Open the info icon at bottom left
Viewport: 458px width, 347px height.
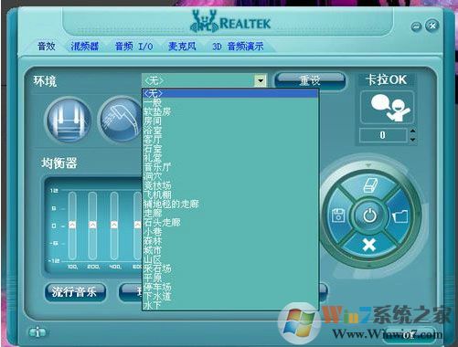pos(37,332)
